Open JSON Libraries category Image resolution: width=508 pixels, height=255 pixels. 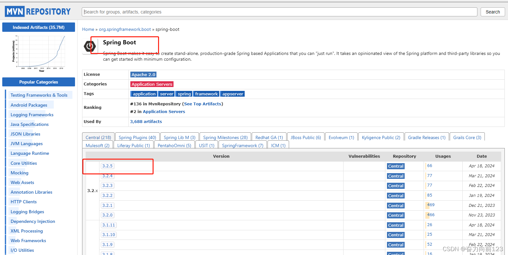pyautogui.click(x=25, y=134)
